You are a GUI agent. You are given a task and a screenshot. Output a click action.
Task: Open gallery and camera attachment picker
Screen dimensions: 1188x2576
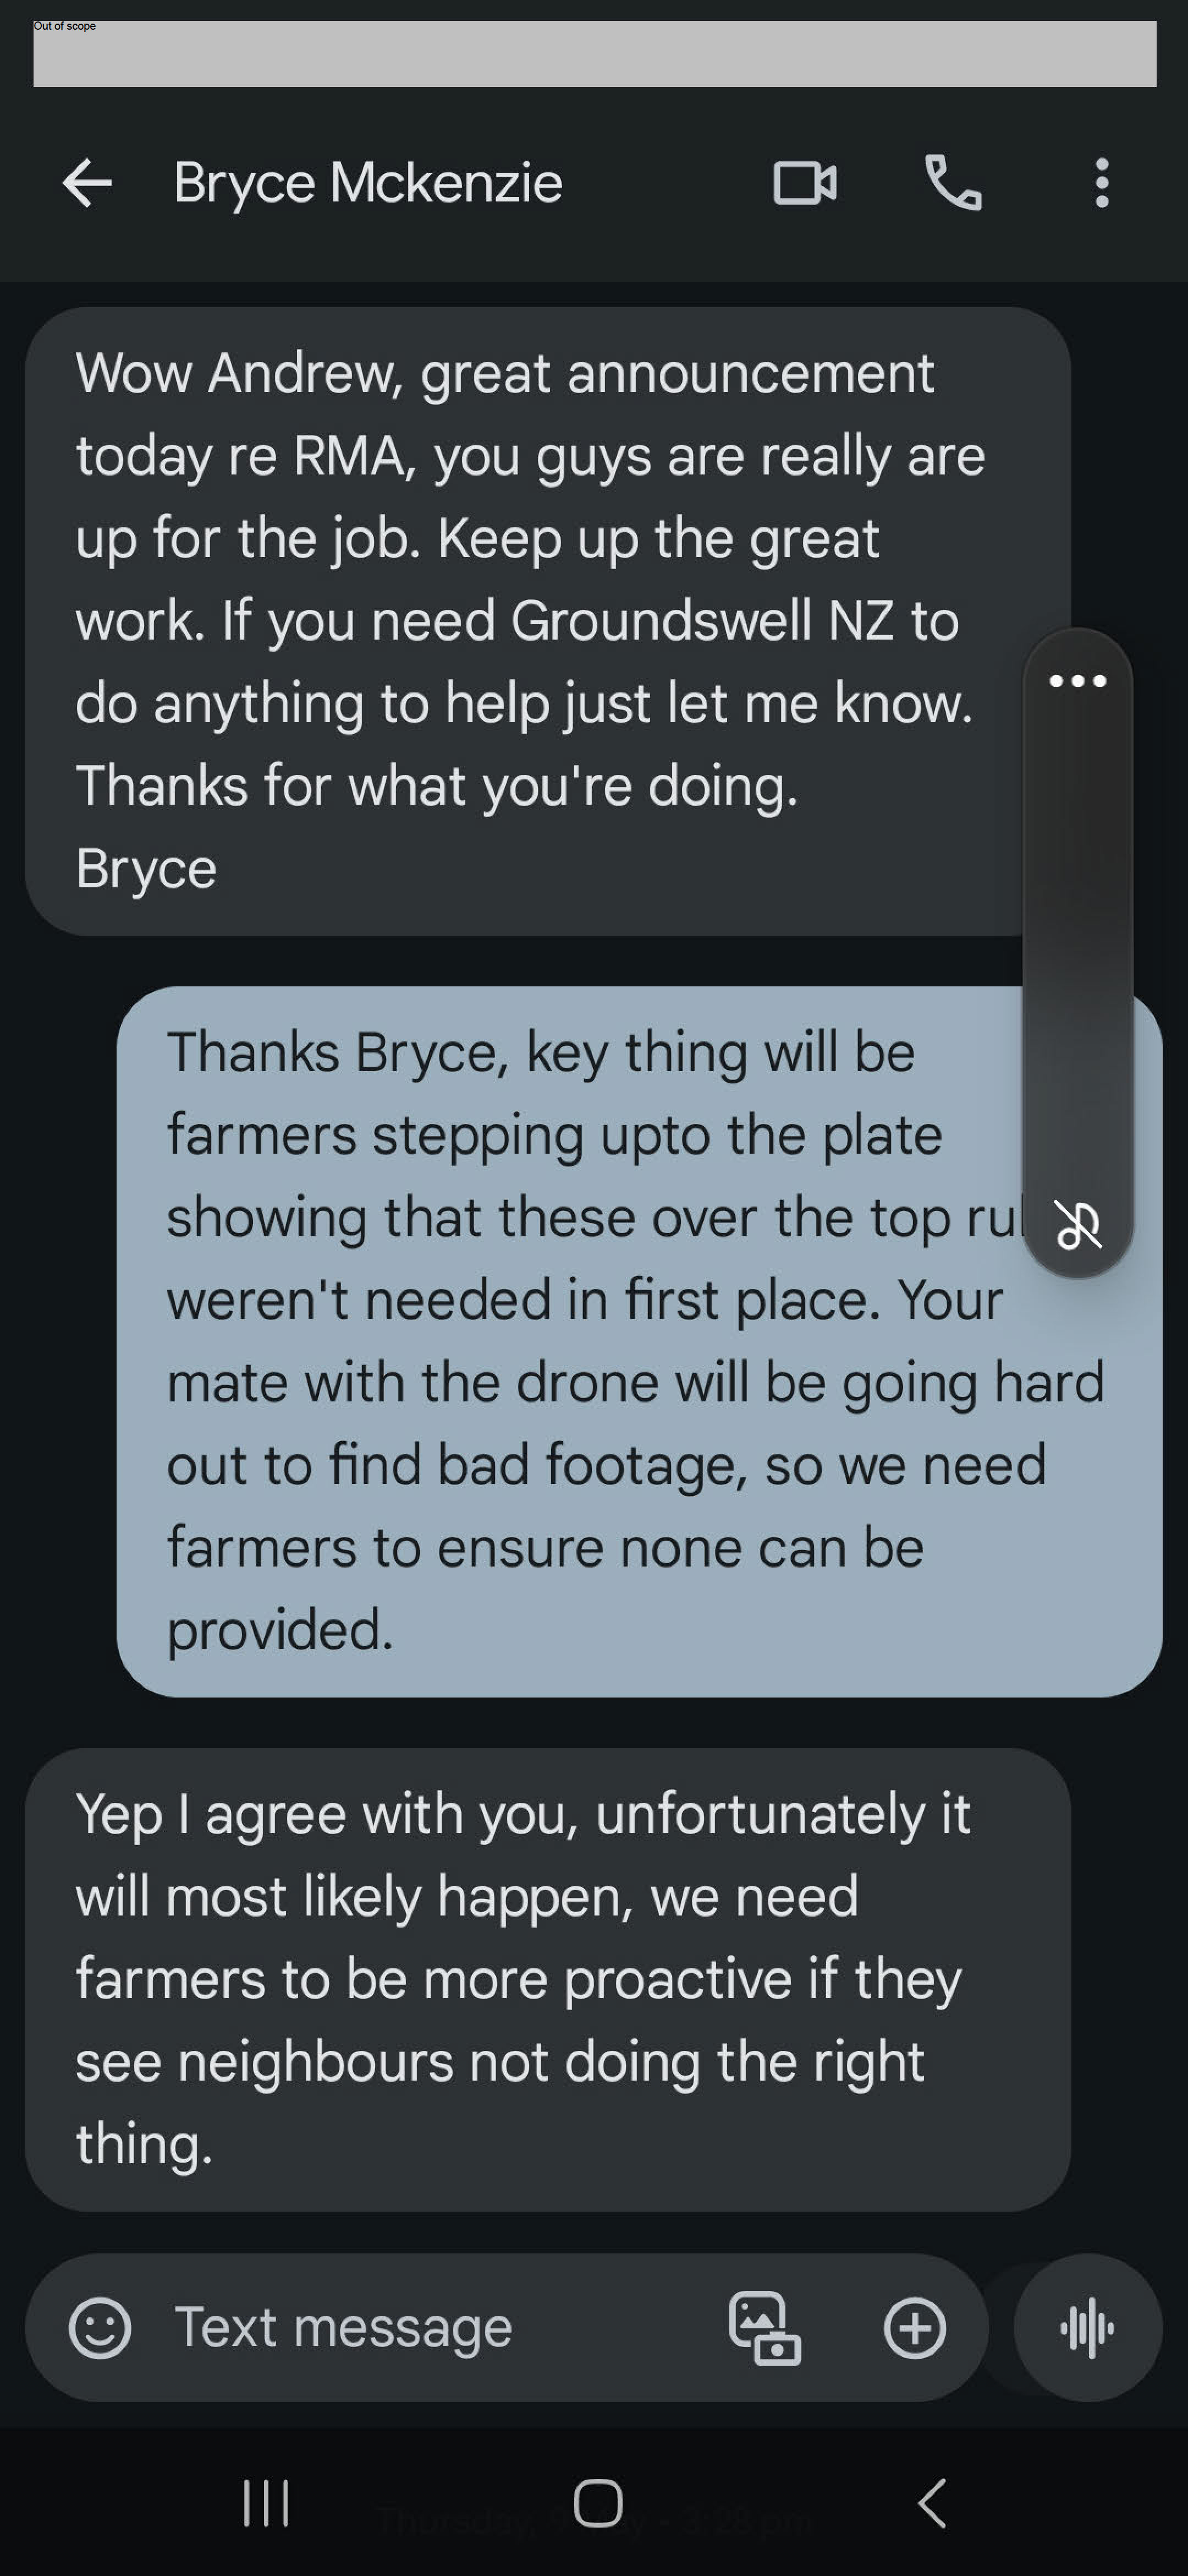point(765,2327)
